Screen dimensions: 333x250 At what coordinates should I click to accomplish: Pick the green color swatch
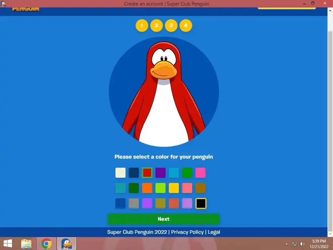[x=187, y=173]
